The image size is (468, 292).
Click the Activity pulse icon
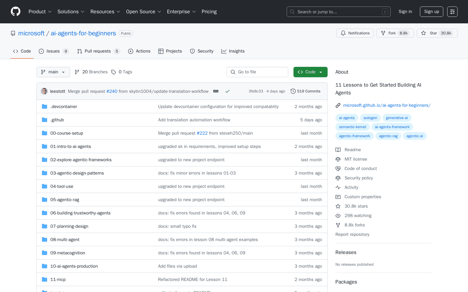pyautogui.click(x=338, y=187)
